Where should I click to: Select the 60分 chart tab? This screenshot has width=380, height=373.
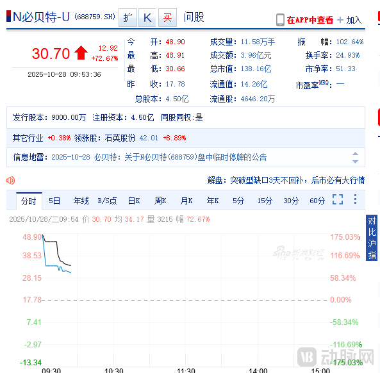pos(317,201)
